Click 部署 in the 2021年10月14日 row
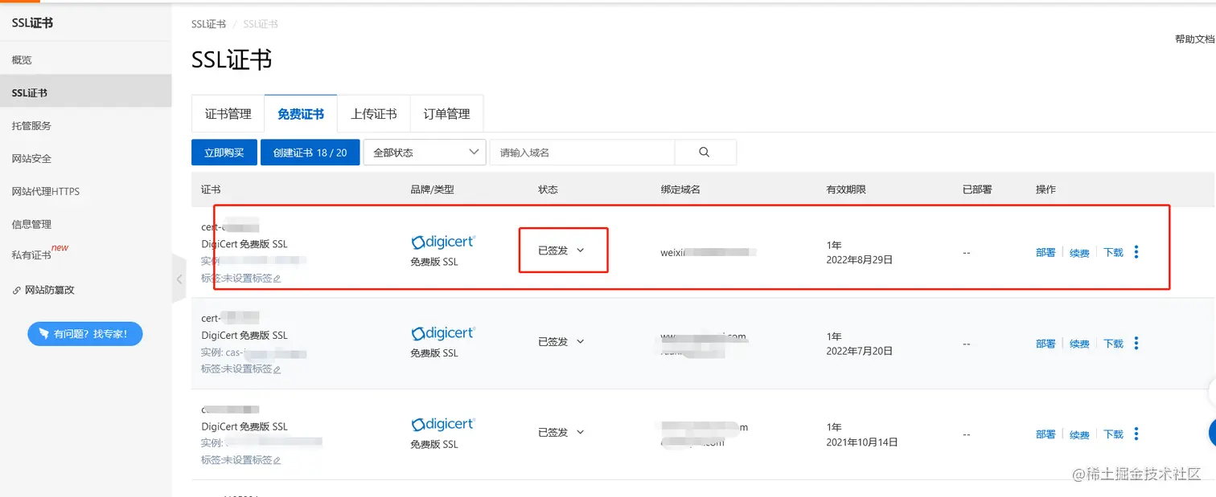 [1046, 434]
